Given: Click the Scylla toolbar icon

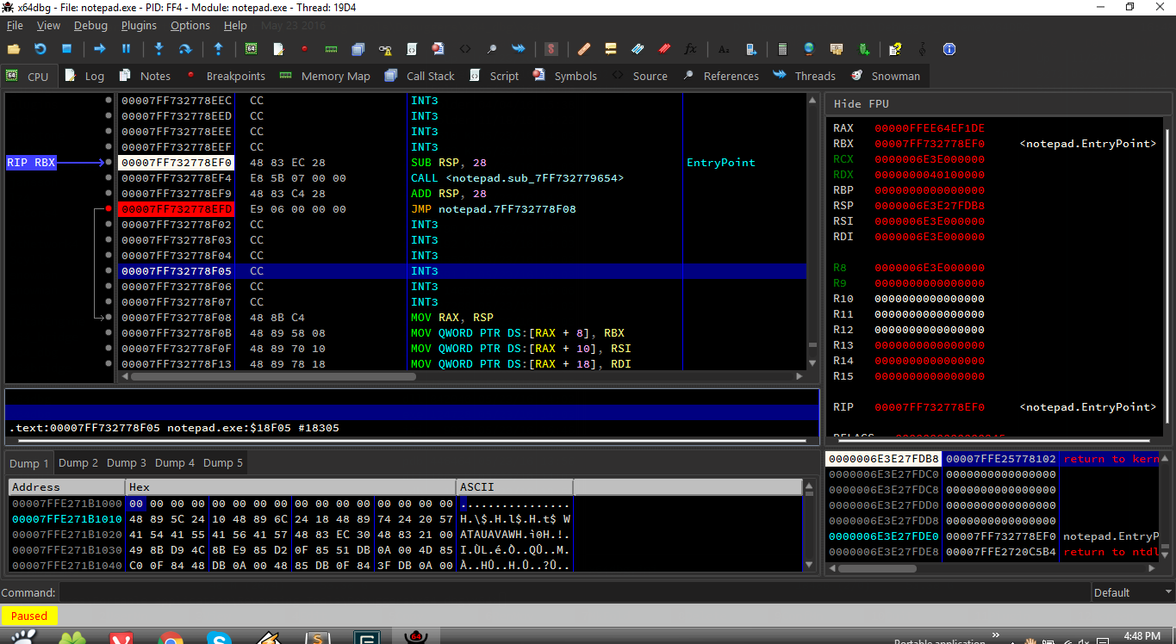Looking at the screenshot, I should coord(551,49).
